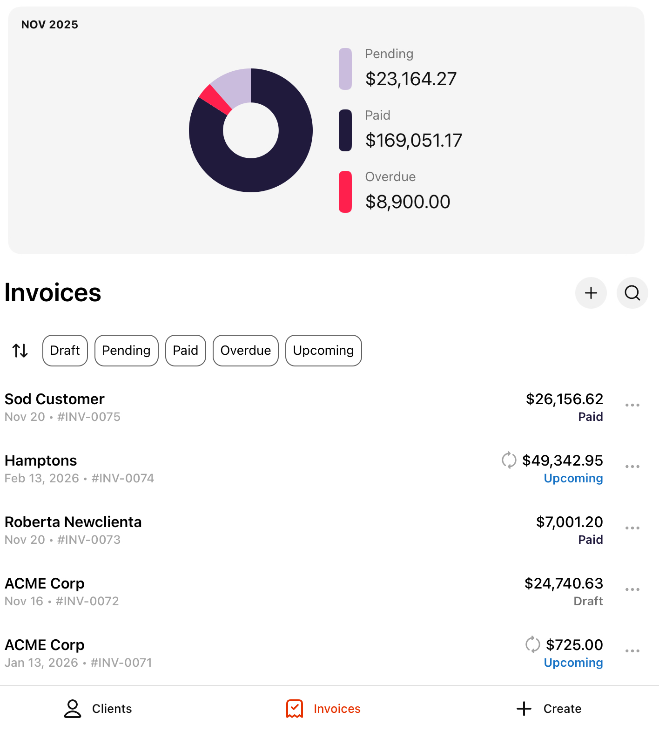Click the recurring icon on Hamptons invoice
659x731 pixels.
tap(509, 460)
